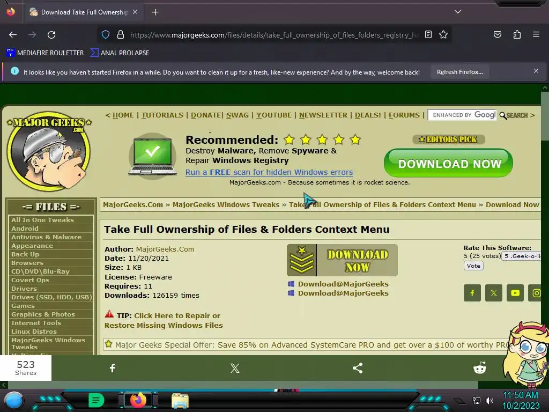Open the FORUMS navigation link
Viewport: 549px width, 412px height.
(x=404, y=115)
